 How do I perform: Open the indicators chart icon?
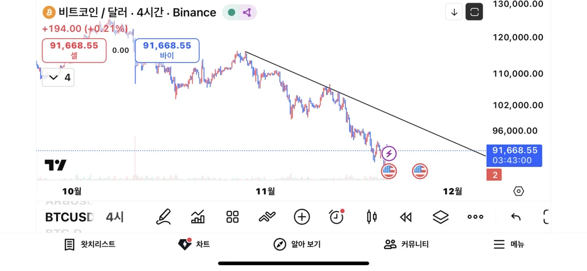[x=198, y=217]
